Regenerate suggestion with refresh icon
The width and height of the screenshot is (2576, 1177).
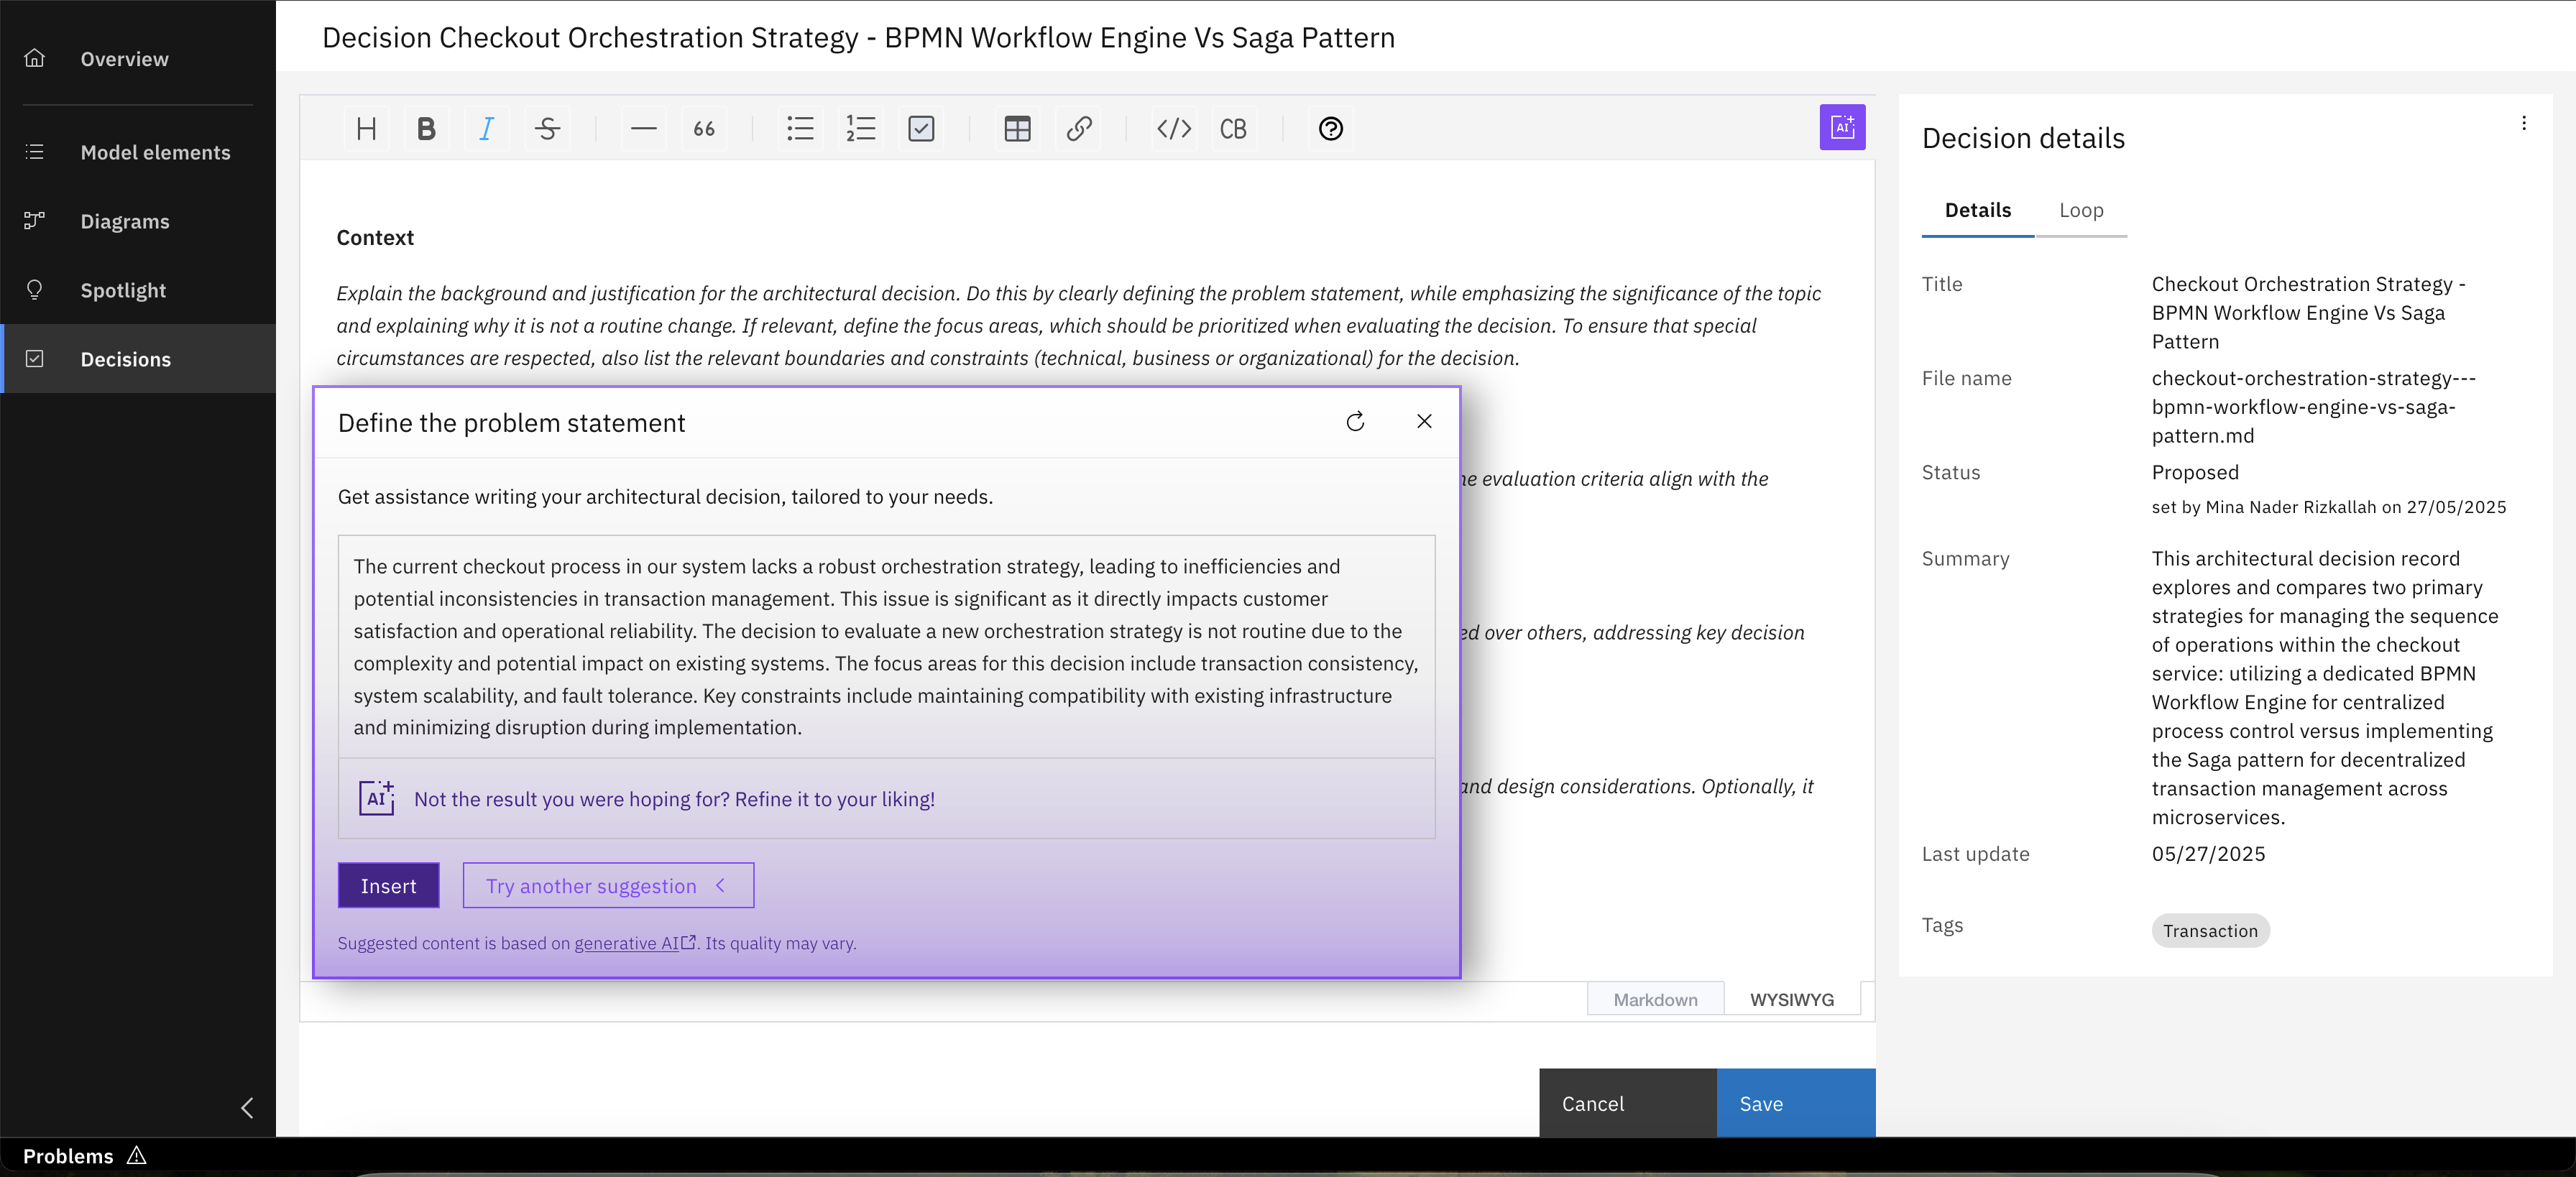pos(1355,422)
